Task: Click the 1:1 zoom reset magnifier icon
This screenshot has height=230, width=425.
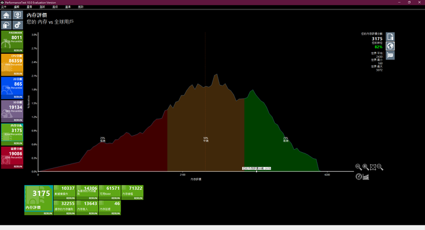Action: click(380, 167)
